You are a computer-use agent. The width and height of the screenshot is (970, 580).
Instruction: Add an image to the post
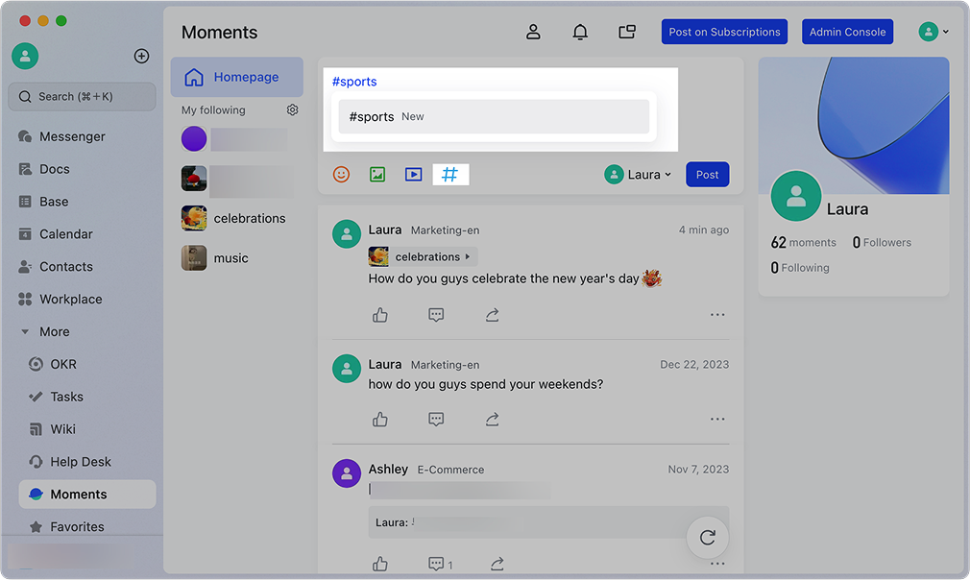[377, 175]
